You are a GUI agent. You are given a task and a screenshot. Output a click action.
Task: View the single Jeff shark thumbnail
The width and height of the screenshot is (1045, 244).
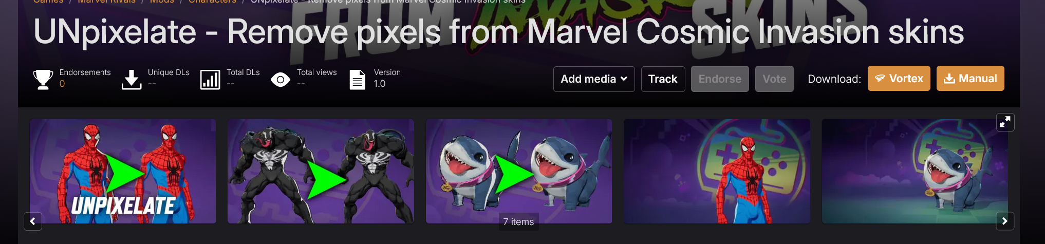[915, 172]
